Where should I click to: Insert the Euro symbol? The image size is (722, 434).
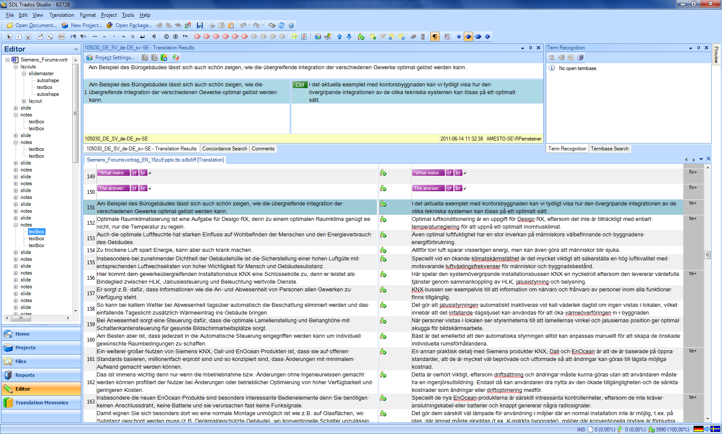pos(154,37)
